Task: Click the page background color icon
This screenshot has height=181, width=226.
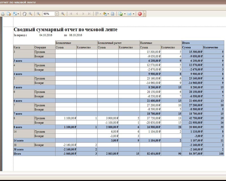Action: (105, 14)
